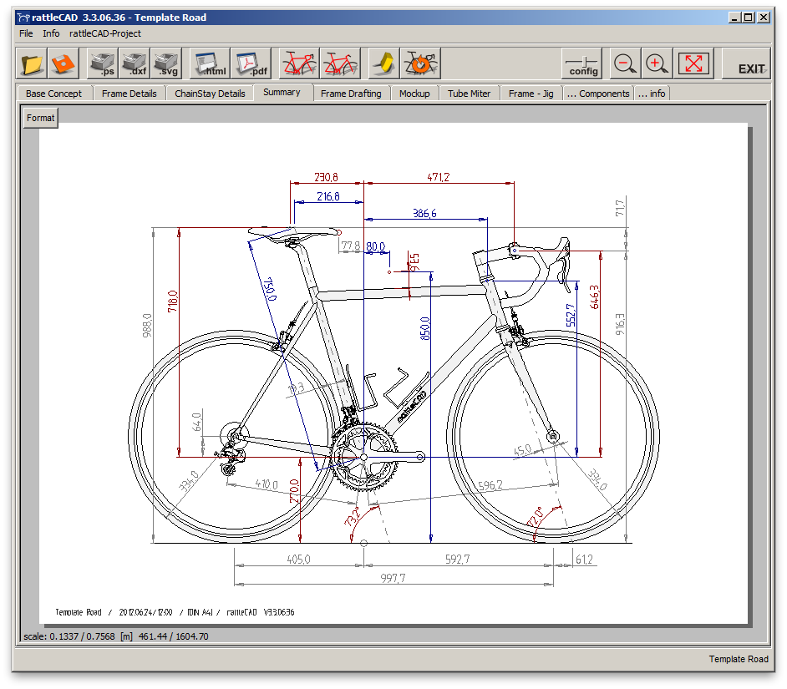The width and height of the screenshot is (787, 689).
Task: Open the Format button
Action: [x=40, y=119]
